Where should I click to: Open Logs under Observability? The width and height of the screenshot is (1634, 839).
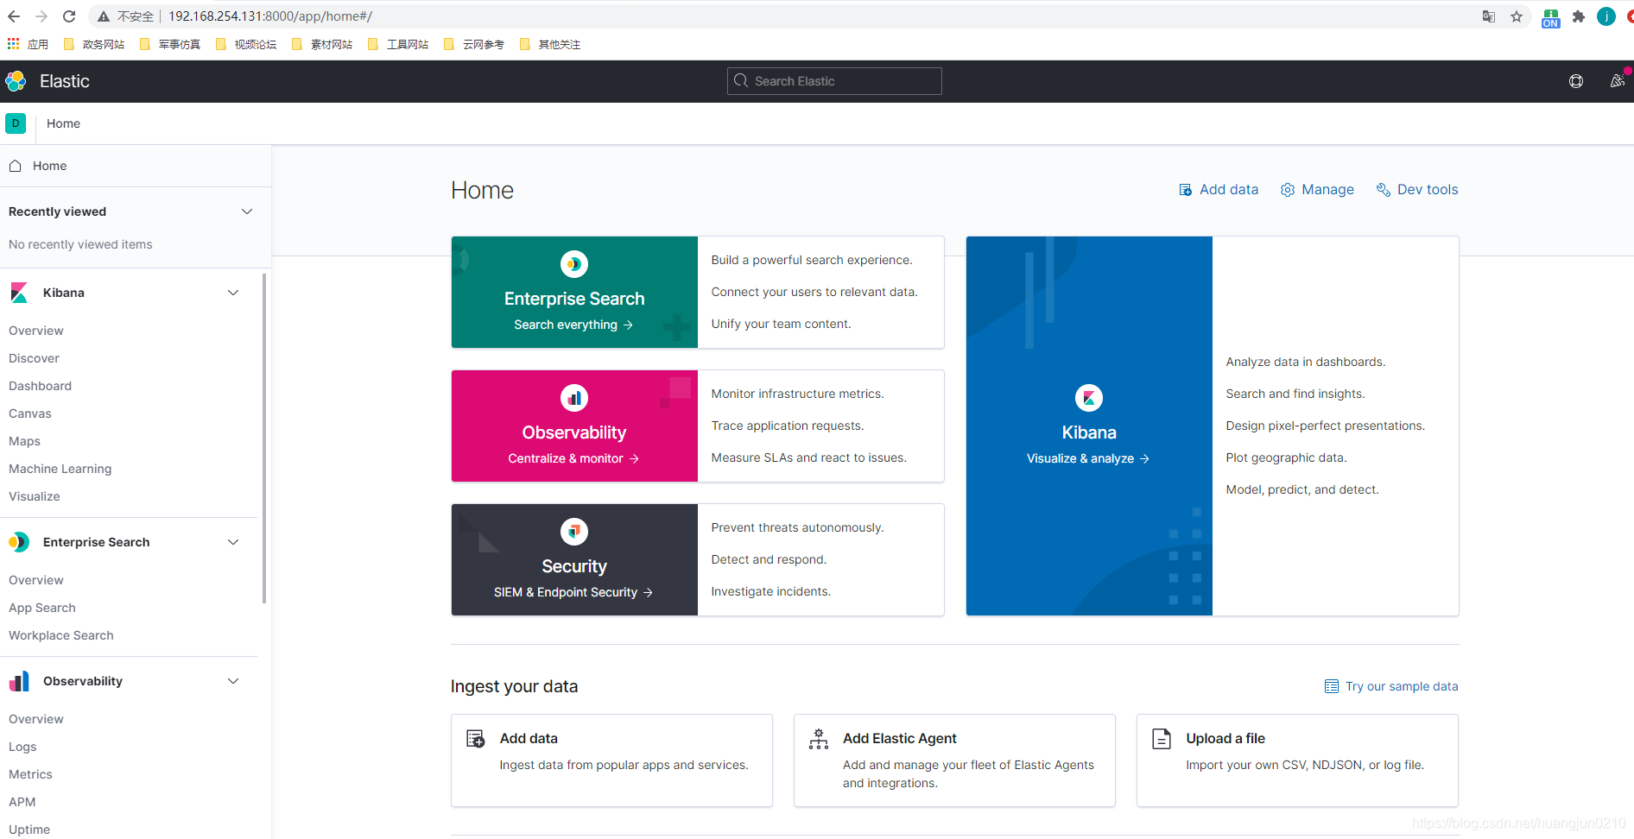[x=22, y=747]
